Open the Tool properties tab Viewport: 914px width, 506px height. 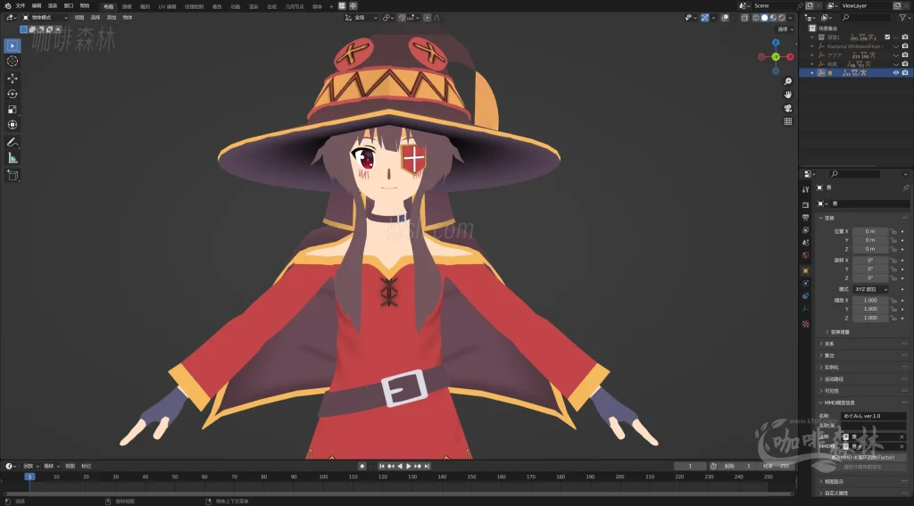(806, 189)
